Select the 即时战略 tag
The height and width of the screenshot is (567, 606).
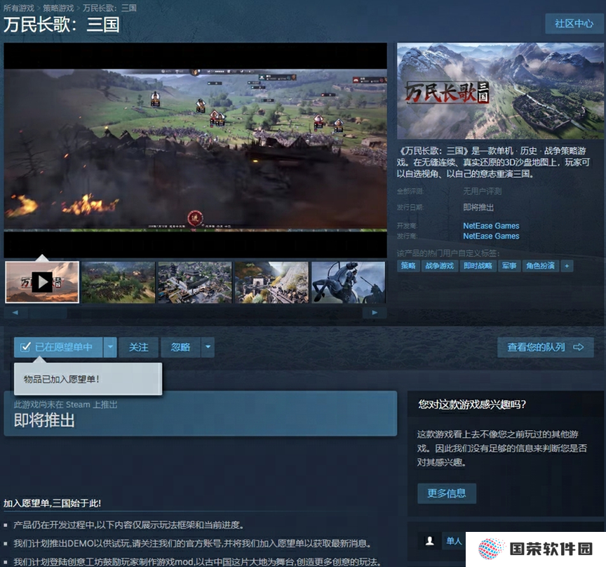coord(478,266)
